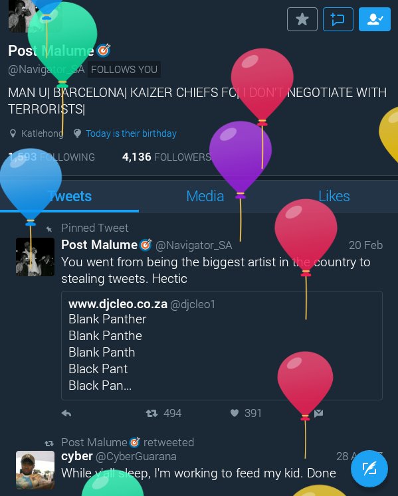The width and height of the screenshot is (398, 496).
Task: Select the Tweets tab
Action: 69,196
